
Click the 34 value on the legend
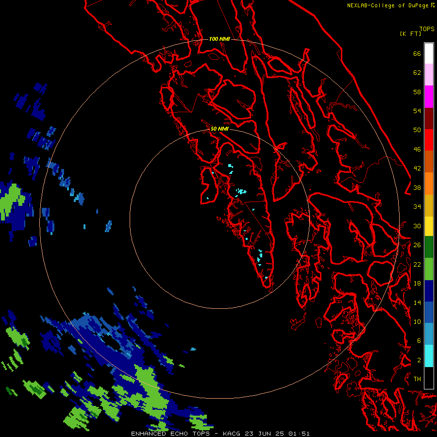(417, 207)
